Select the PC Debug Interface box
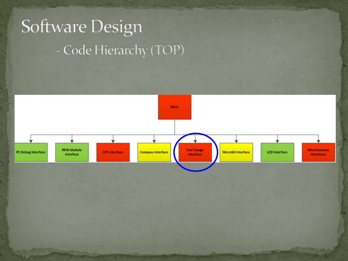Screen dimensions: 348x261 31,152
